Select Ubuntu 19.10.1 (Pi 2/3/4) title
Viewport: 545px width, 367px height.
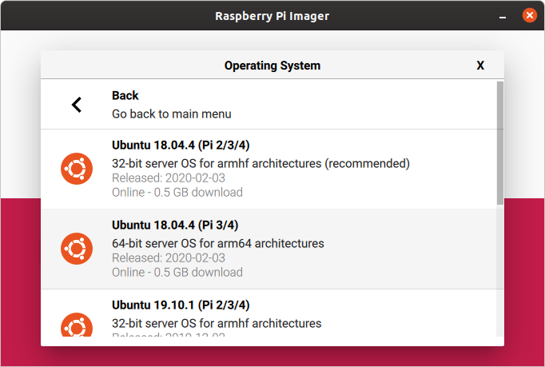181,305
